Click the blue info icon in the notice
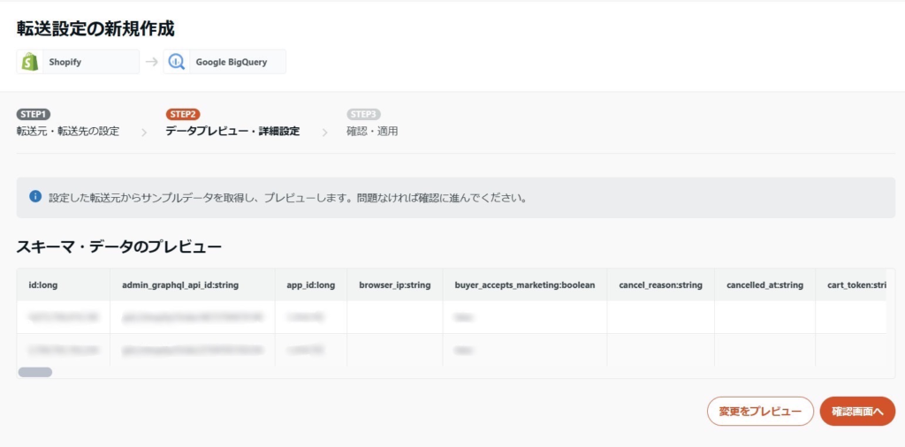Image resolution: width=905 pixels, height=447 pixels. tap(35, 196)
